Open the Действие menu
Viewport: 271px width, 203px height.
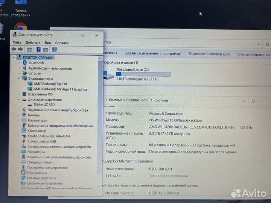tap(33, 42)
